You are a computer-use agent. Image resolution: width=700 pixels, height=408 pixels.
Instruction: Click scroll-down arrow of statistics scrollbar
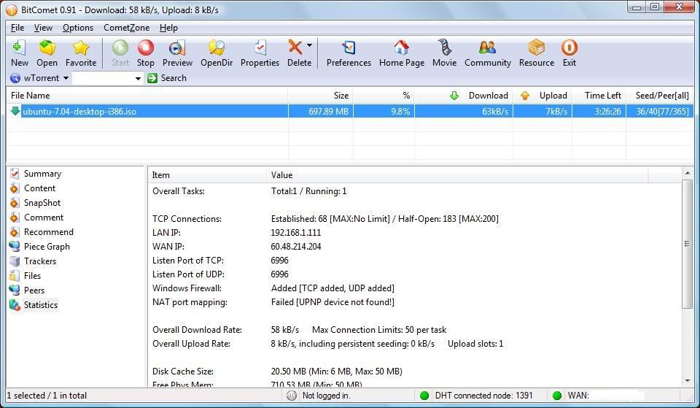(688, 381)
